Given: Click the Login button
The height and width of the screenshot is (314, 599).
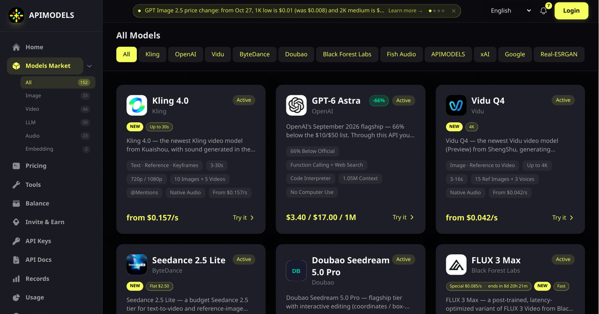Looking at the screenshot, I should coord(572,10).
